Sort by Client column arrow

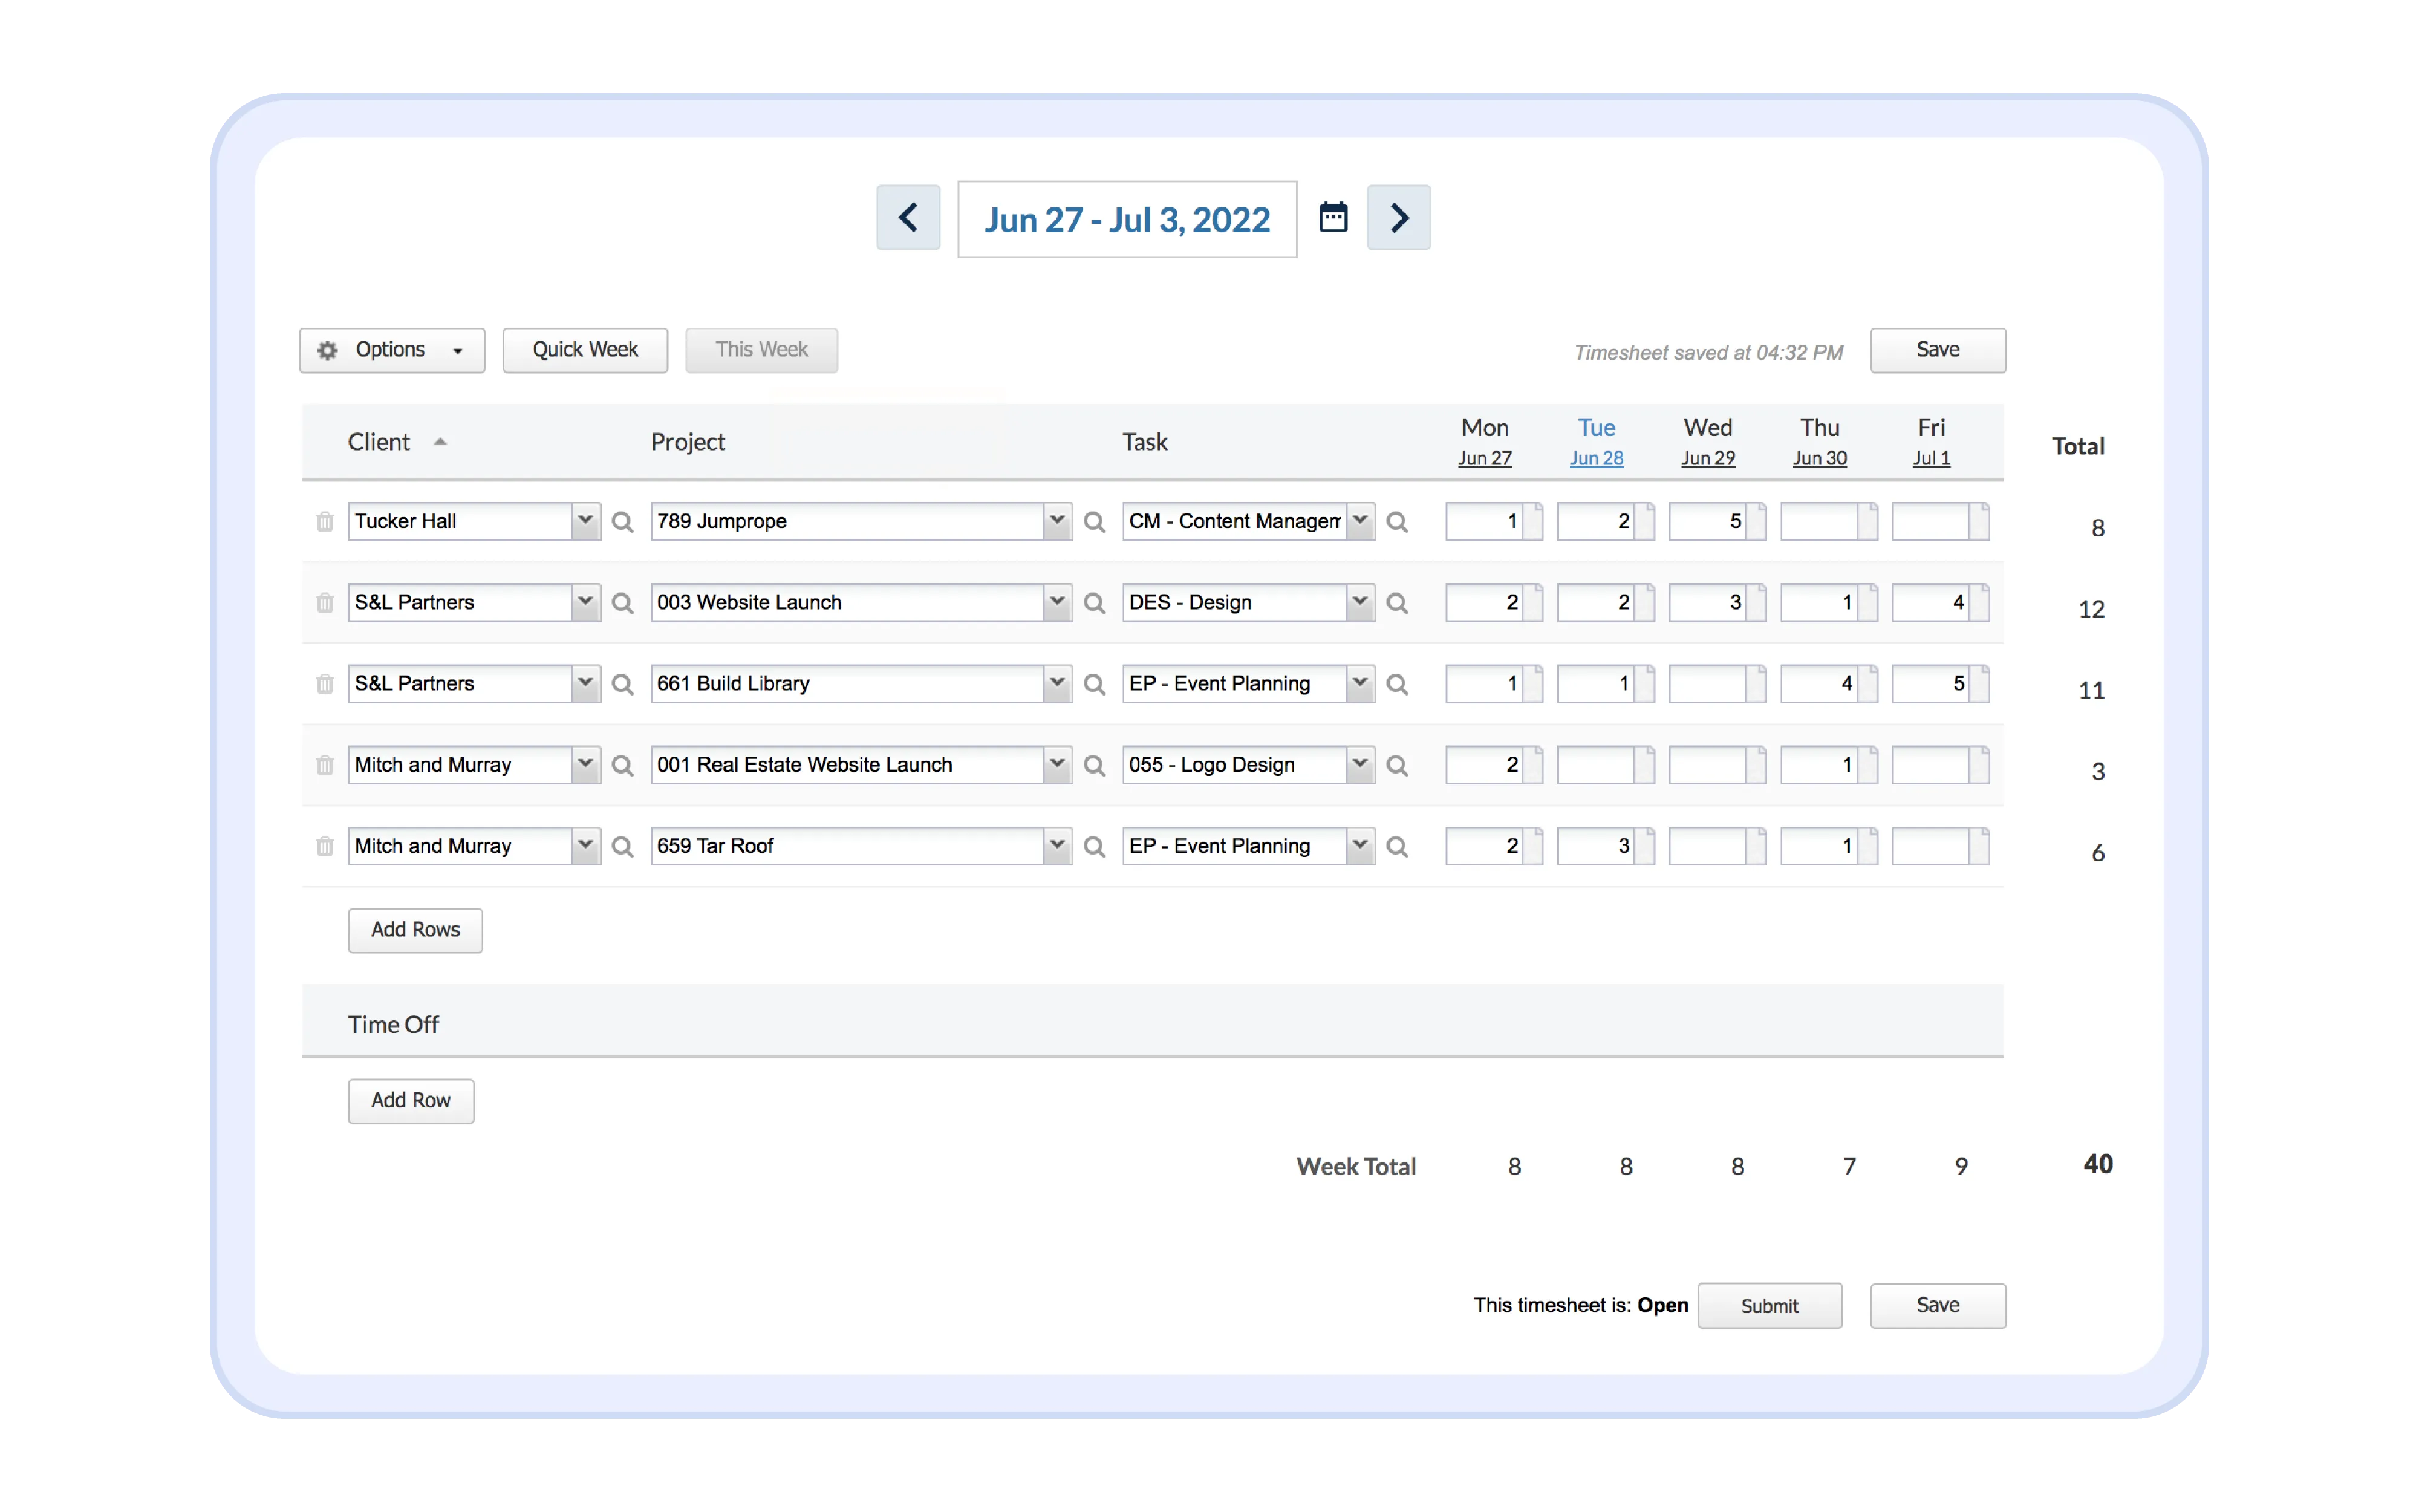tap(440, 442)
